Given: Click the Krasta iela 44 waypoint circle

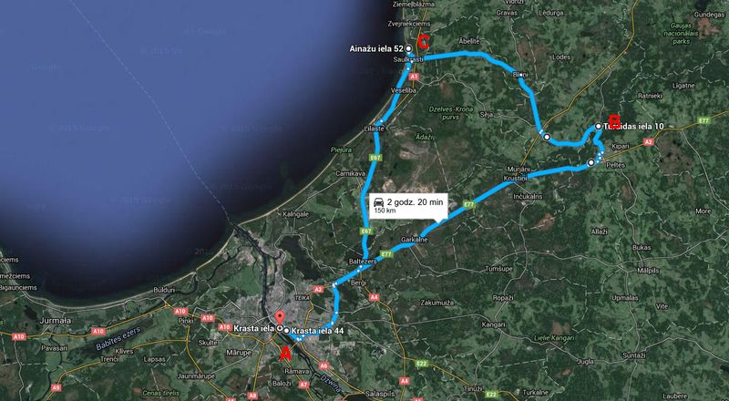Looking at the screenshot, I should click(x=286, y=331).
